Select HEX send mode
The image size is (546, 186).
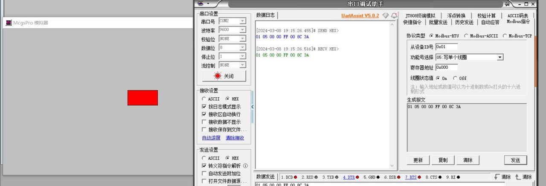tap(227, 158)
